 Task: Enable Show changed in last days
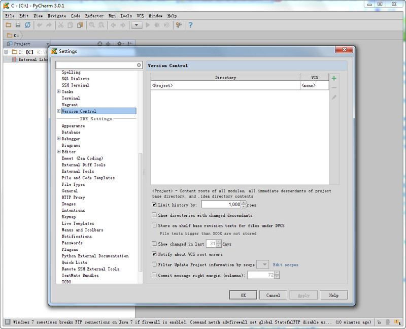tap(154, 244)
